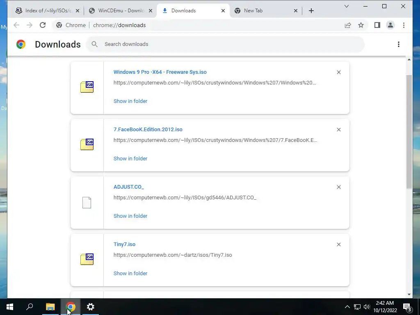Screen dimensions: 420x315
Task: Open taskbar search magnifier
Action: (30, 307)
